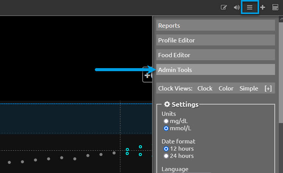Click the edit mode pencil icon
This screenshot has width=283, height=173.
224,7
